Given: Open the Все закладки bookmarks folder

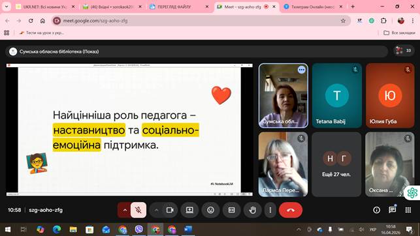Looking at the screenshot, I should pos(399,33).
